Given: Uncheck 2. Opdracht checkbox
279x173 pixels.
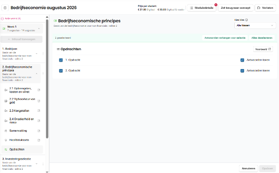Looking at the screenshot, I should tap(61, 71).
